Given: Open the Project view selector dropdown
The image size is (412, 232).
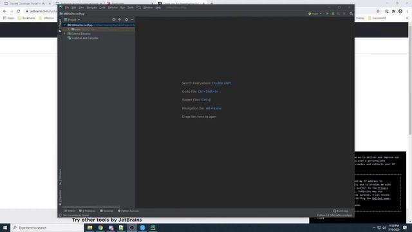Looking at the screenshot, I should (72, 20).
